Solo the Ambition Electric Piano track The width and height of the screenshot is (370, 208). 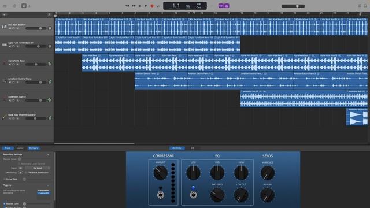click(x=13, y=83)
